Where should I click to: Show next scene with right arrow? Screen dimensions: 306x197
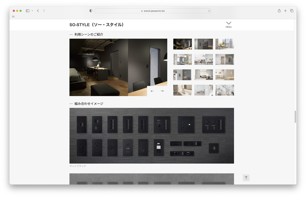[162, 91]
